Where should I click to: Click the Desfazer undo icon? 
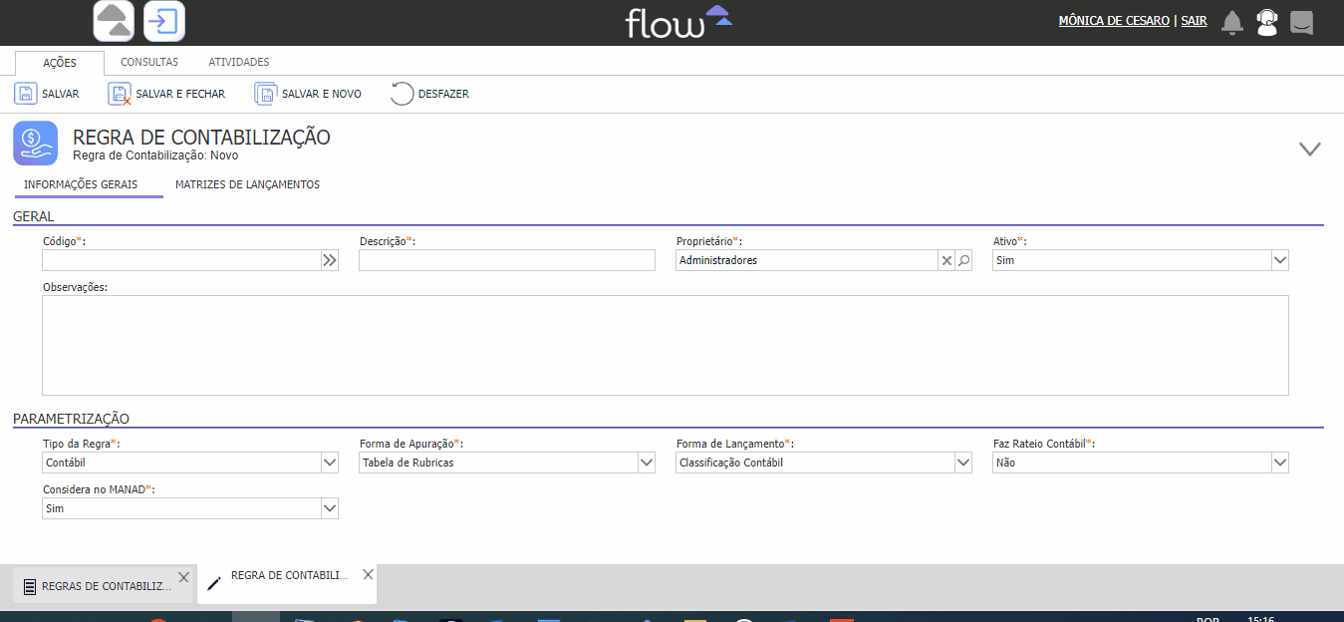coord(402,94)
